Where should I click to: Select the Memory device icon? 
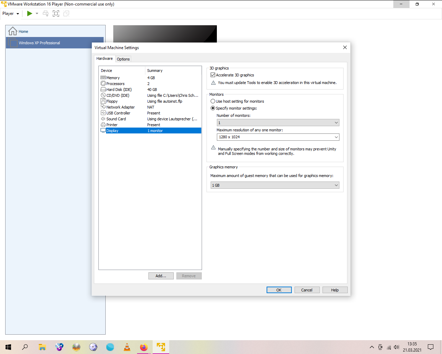pyautogui.click(x=103, y=78)
